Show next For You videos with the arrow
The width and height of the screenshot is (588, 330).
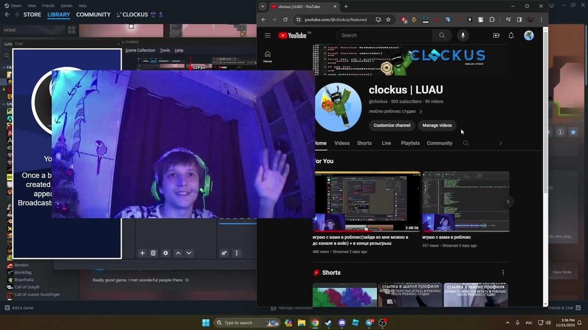pos(508,202)
